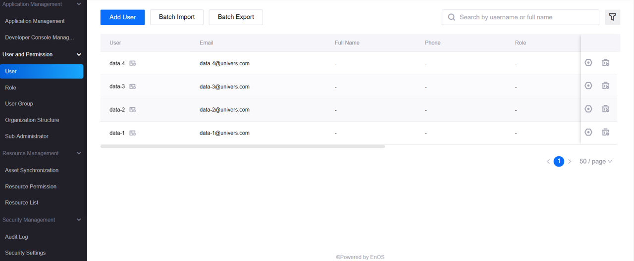Click the card icon next to data-4

coord(133,63)
